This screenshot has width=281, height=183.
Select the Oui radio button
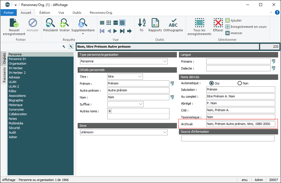(x=212, y=83)
